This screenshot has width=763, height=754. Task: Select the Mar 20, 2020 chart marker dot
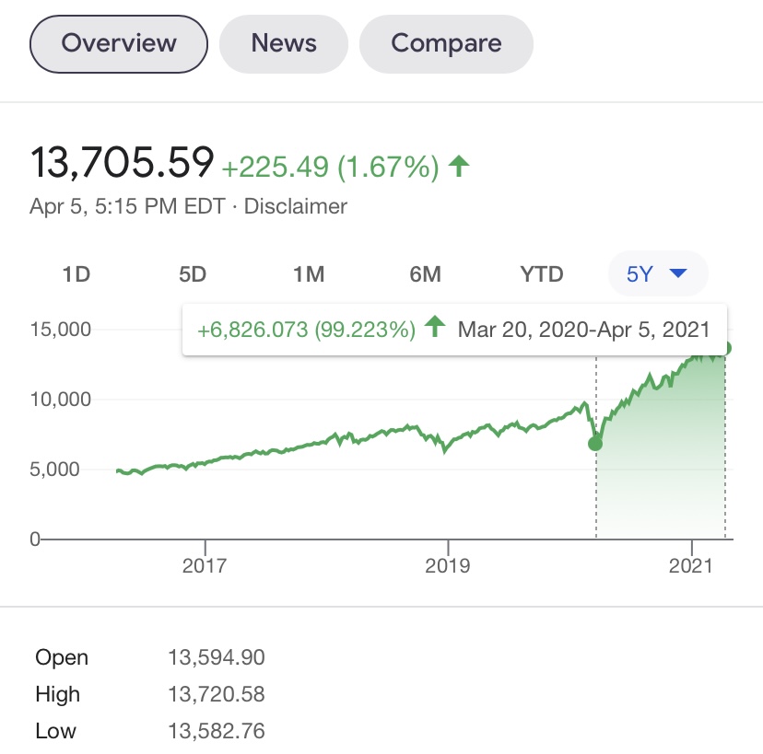pos(595,444)
